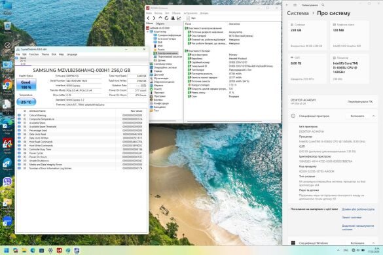Open the Windows Start menu
This screenshot has height=255, width=383.
point(7,250)
